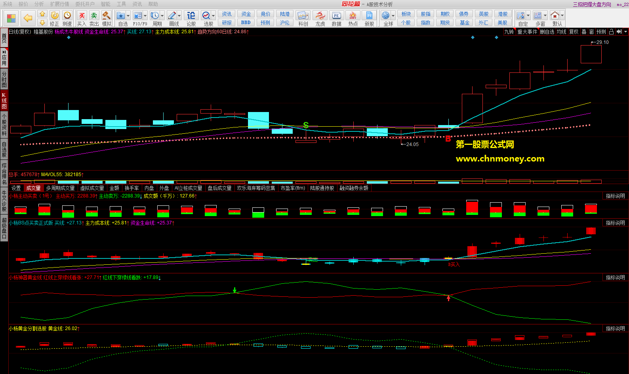Open 指标说明 for 小杨主动买卖

pos(615,196)
